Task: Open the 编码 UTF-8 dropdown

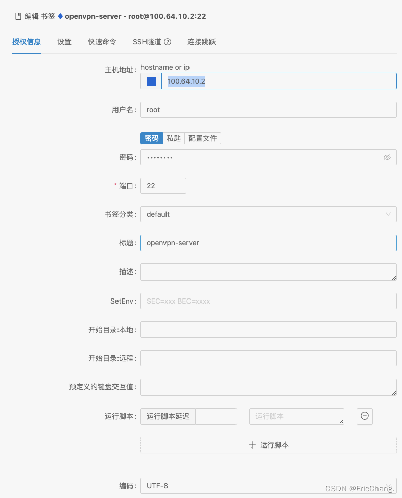Action: [268, 486]
